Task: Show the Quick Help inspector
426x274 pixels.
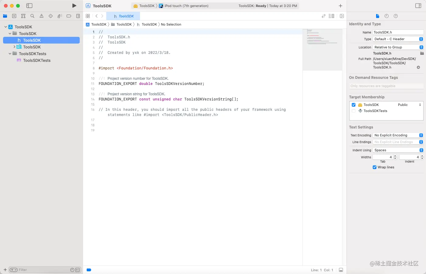Action: (x=396, y=16)
